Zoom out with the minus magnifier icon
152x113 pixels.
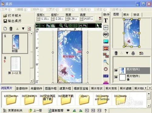[66, 25]
